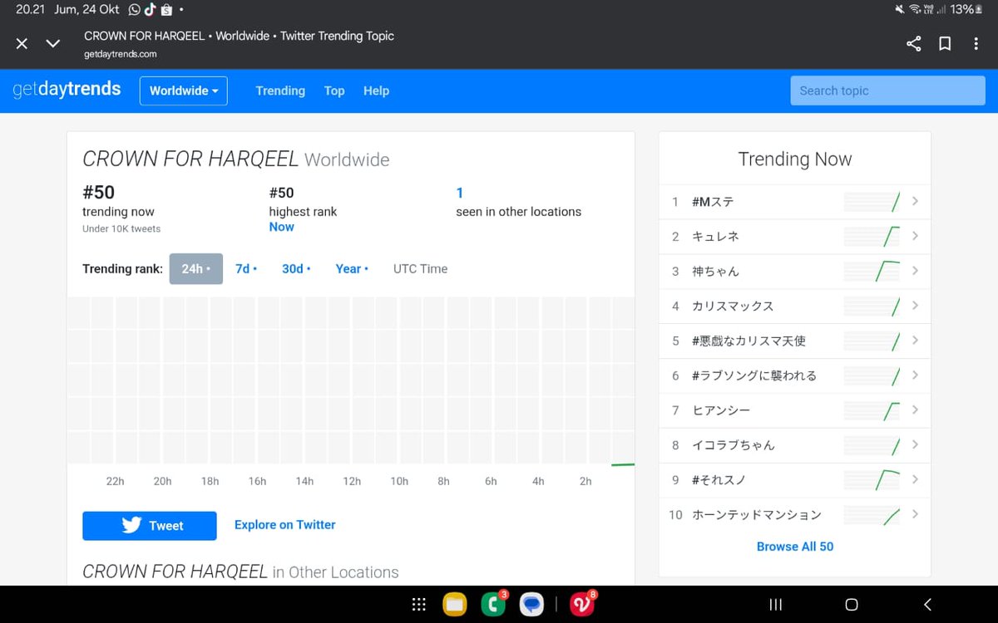
Task: Expand the Worldwide location dropdown
Action: tap(184, 91)
